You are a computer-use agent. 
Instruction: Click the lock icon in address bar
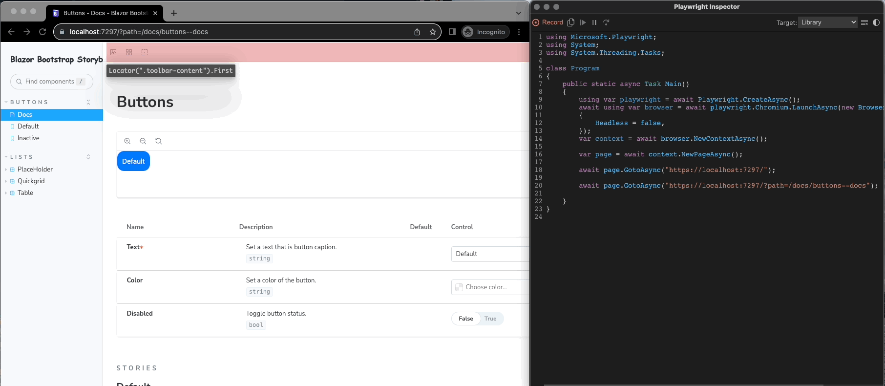click(62, 32)
